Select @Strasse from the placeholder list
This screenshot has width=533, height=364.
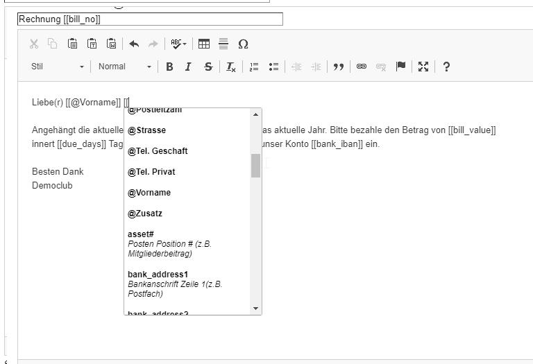187,130
